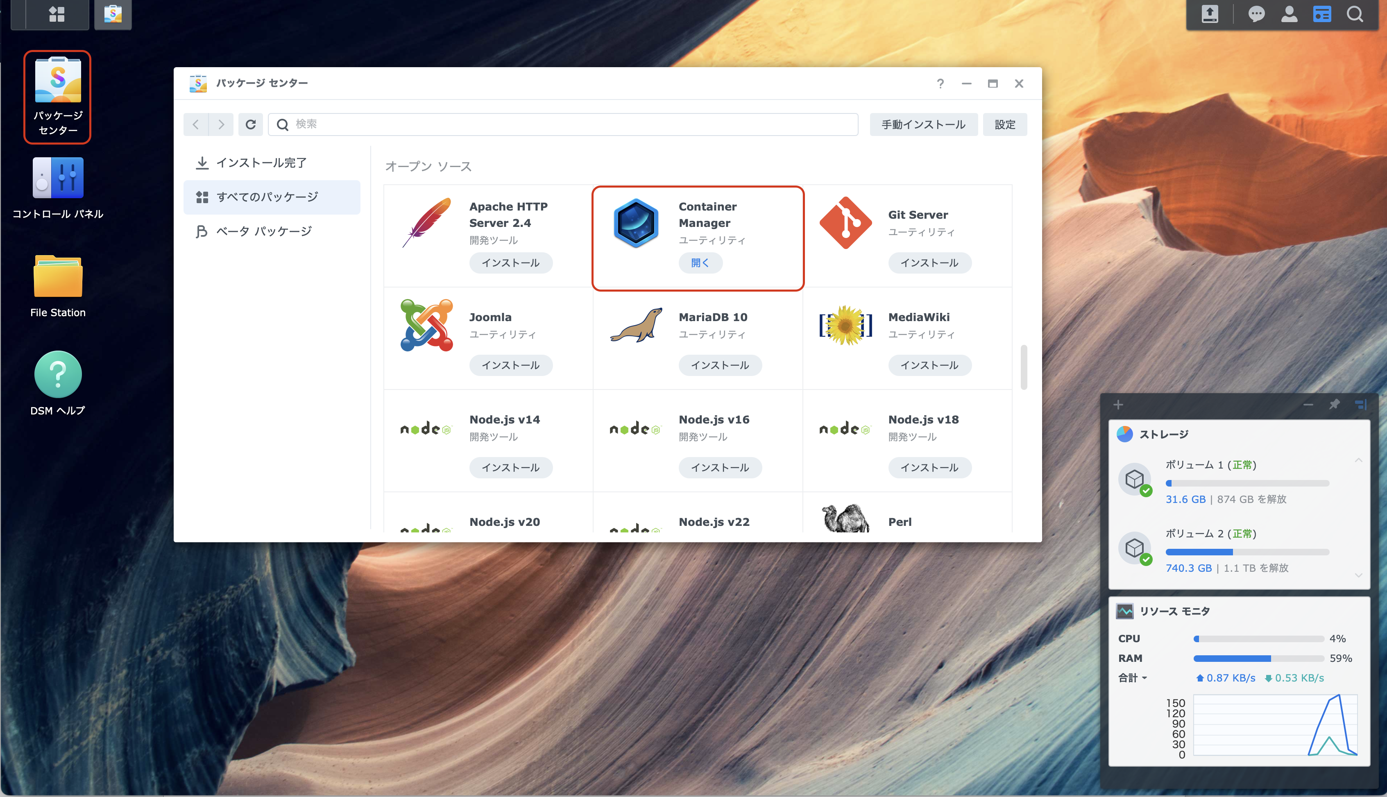Click the Manual Install button

click(x=923, y=124)
